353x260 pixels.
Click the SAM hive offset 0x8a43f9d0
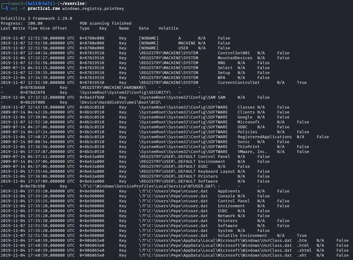coord(92,97)
